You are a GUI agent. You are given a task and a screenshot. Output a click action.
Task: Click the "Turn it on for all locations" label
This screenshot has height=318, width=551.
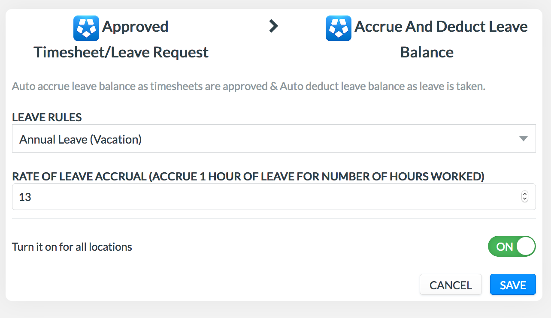pyautogui.click(x=72, y=247)
